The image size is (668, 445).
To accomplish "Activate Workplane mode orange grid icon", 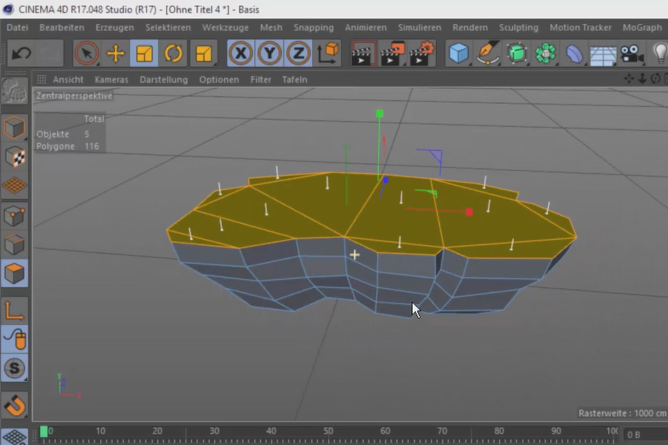I will pos(15,185).
